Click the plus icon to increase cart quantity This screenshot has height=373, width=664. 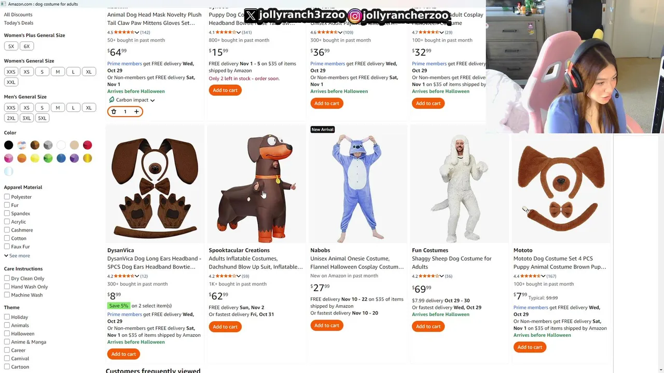(136, 111)
